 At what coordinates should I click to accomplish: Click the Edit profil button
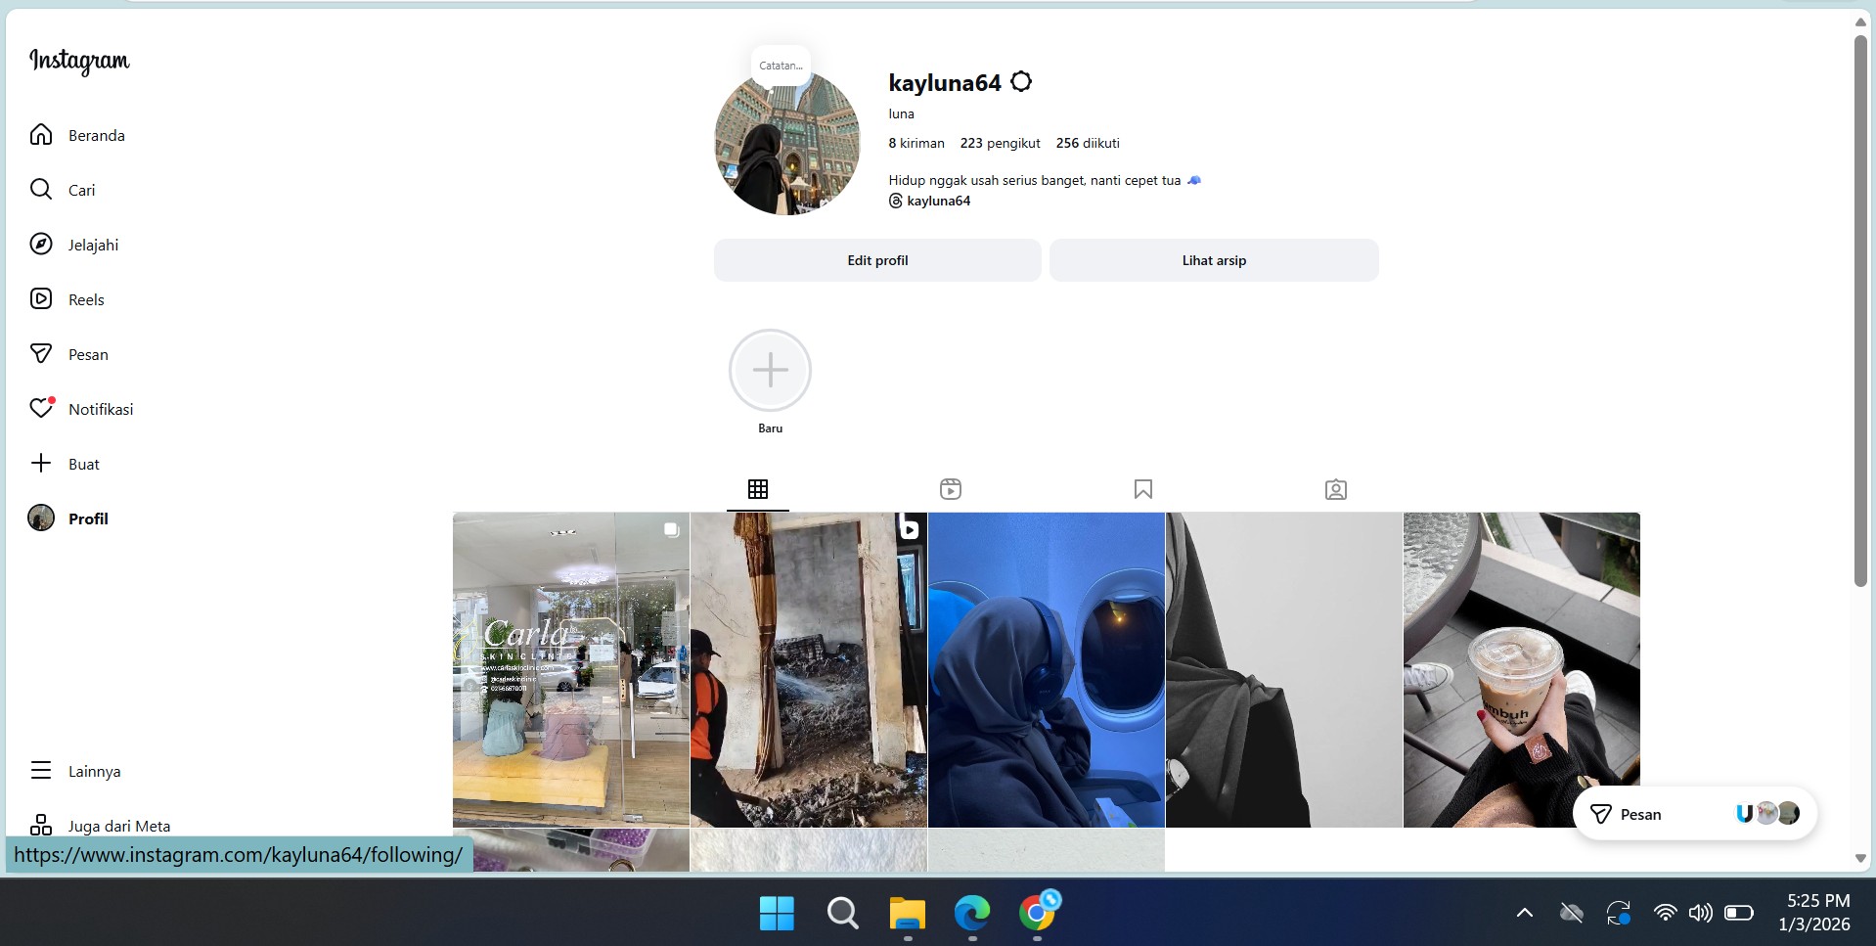877,260
